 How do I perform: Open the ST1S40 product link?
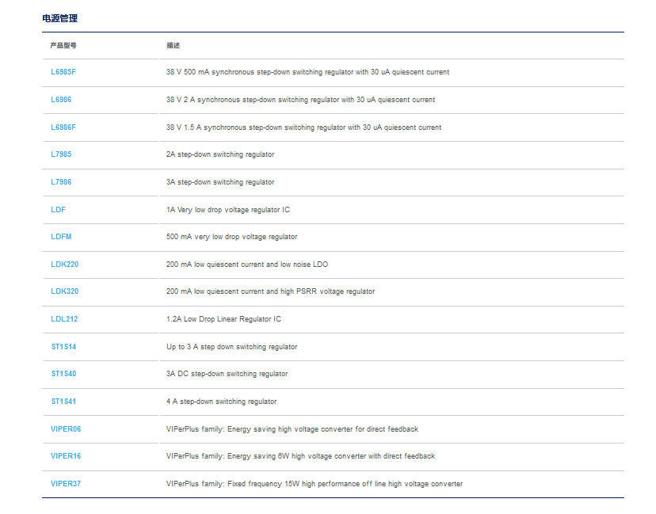pyautogui.click(x=63, y=374)
